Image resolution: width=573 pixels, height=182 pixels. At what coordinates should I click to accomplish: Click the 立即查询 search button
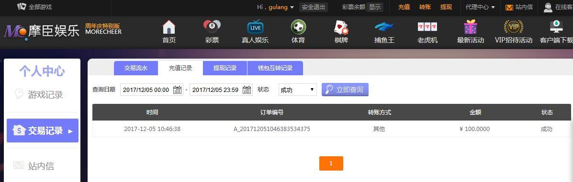pyautogui.click(x=345, y=90)
